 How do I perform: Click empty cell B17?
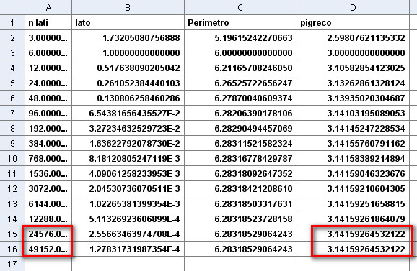point(128,264)
